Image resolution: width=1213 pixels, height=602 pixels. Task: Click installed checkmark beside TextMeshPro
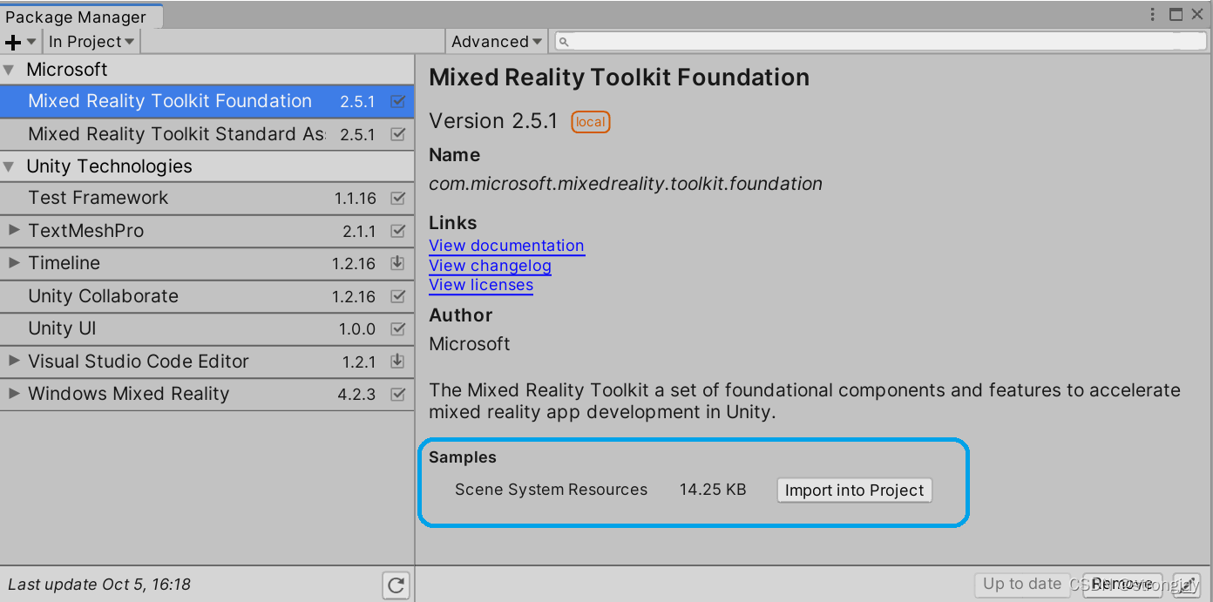pyautogui.click(x=398, y=231)
